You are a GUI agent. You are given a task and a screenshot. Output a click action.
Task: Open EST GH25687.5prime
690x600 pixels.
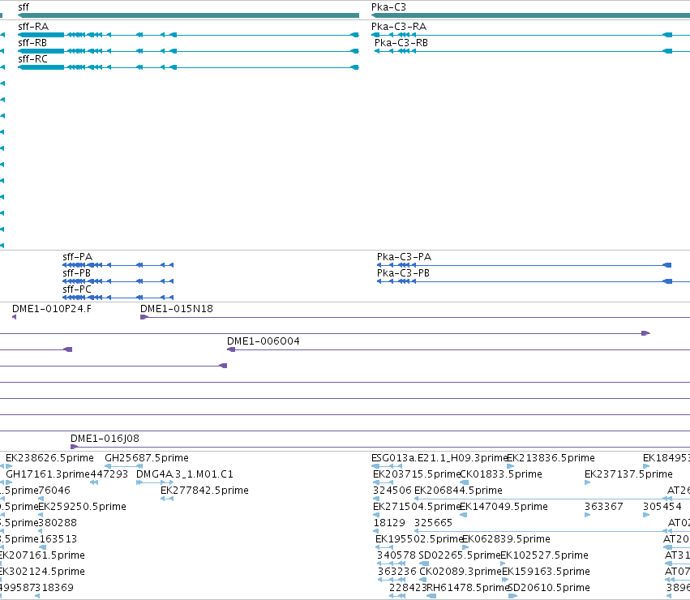[147, 458]
